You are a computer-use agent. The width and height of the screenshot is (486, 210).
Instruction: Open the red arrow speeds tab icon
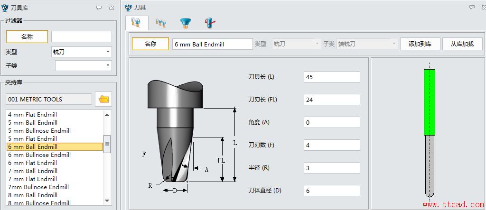[210, 23]
